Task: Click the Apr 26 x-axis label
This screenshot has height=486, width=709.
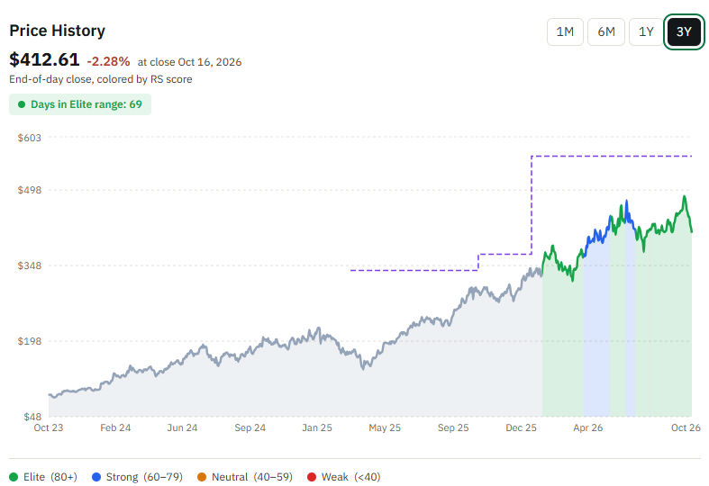Action: (587, 427)
